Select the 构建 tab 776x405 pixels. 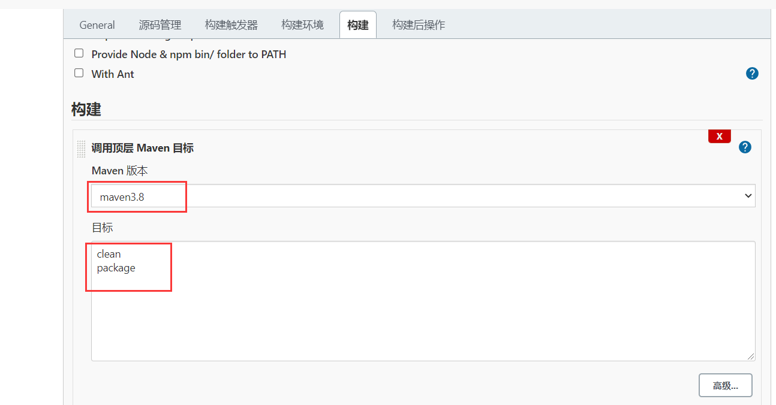[x=358, y=25]
